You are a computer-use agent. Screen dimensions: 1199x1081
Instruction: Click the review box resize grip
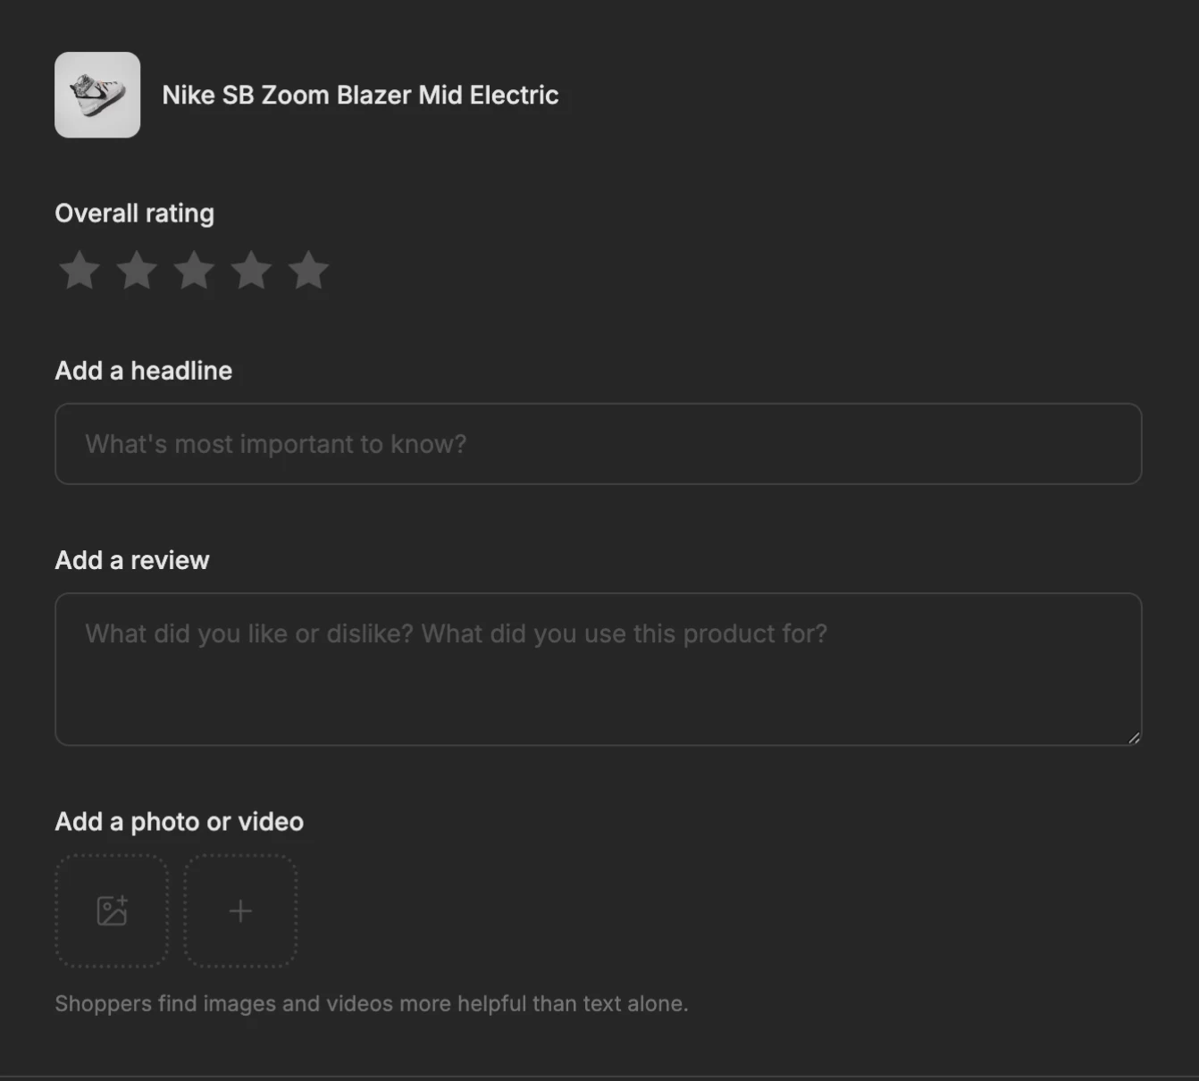click(1136, 740)
